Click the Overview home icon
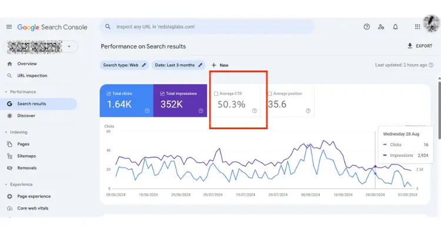The image size is (441, 235). 9,64
